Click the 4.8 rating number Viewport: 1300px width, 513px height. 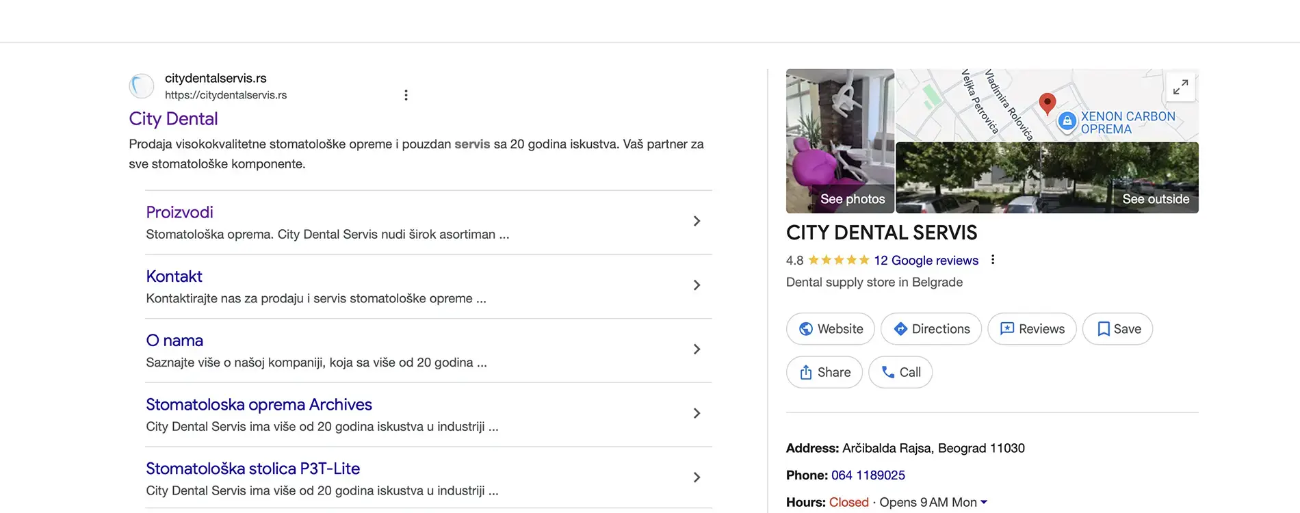pos(794,261)
